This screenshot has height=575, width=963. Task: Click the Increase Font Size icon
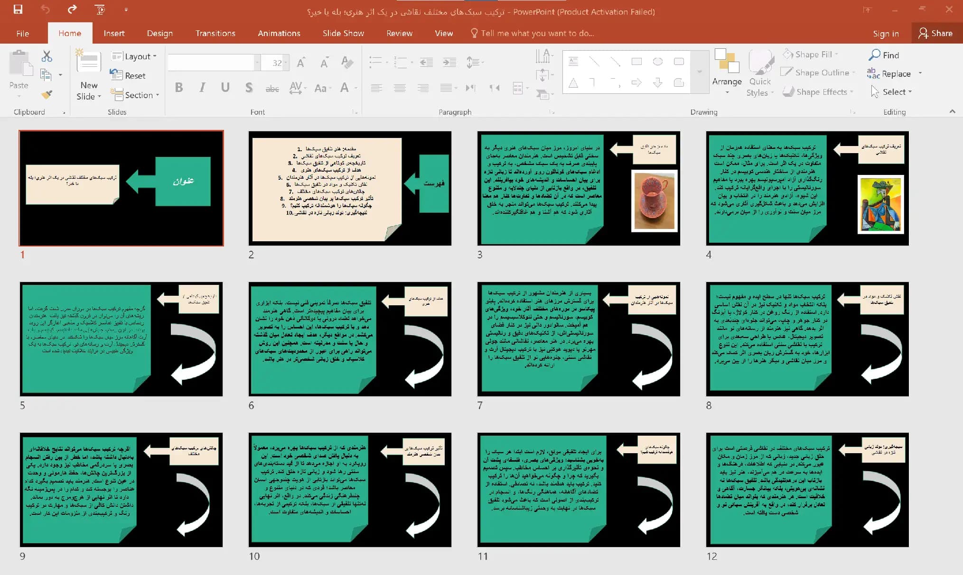click(301, 63)
